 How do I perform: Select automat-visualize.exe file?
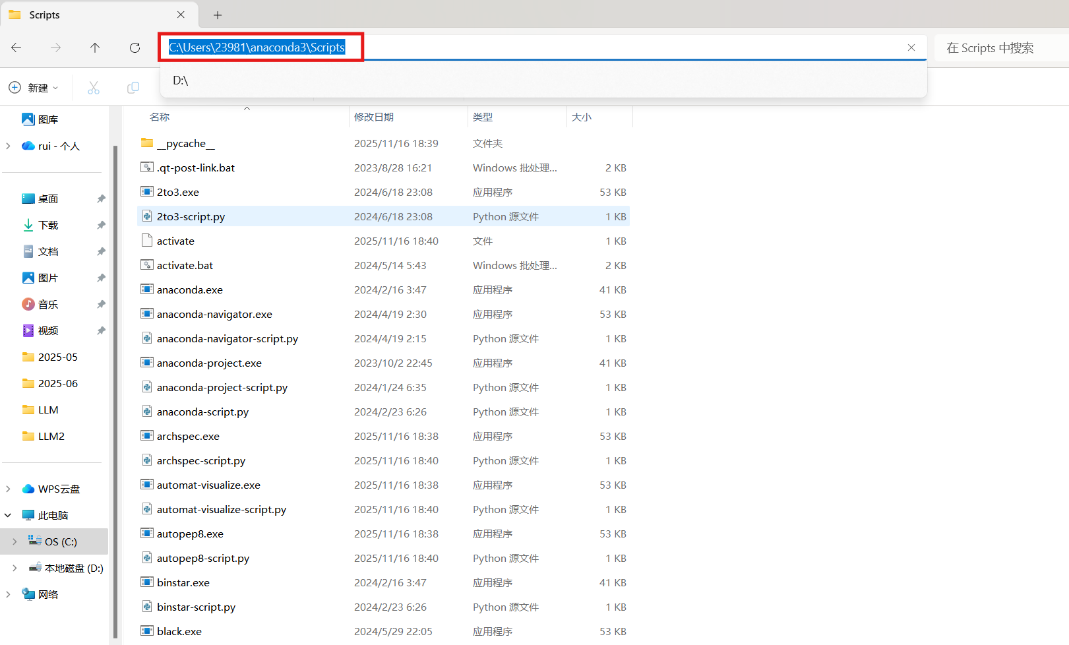(x=208, y=485)
